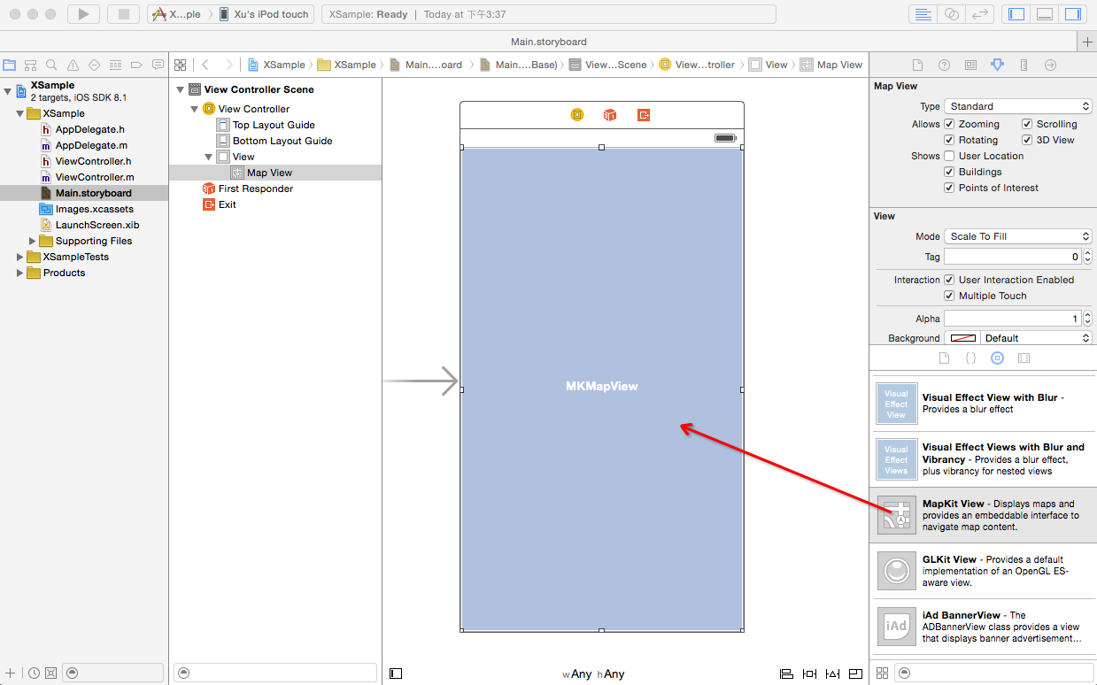Screen dimensions: 1097x685
Task: Click the Exit icon on the scene dock
Action: pos(644,115)
